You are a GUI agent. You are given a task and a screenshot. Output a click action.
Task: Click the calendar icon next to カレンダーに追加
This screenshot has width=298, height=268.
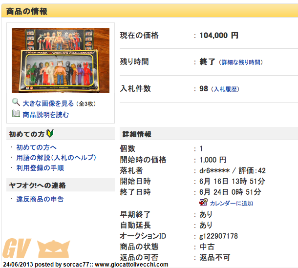point(203,203)
